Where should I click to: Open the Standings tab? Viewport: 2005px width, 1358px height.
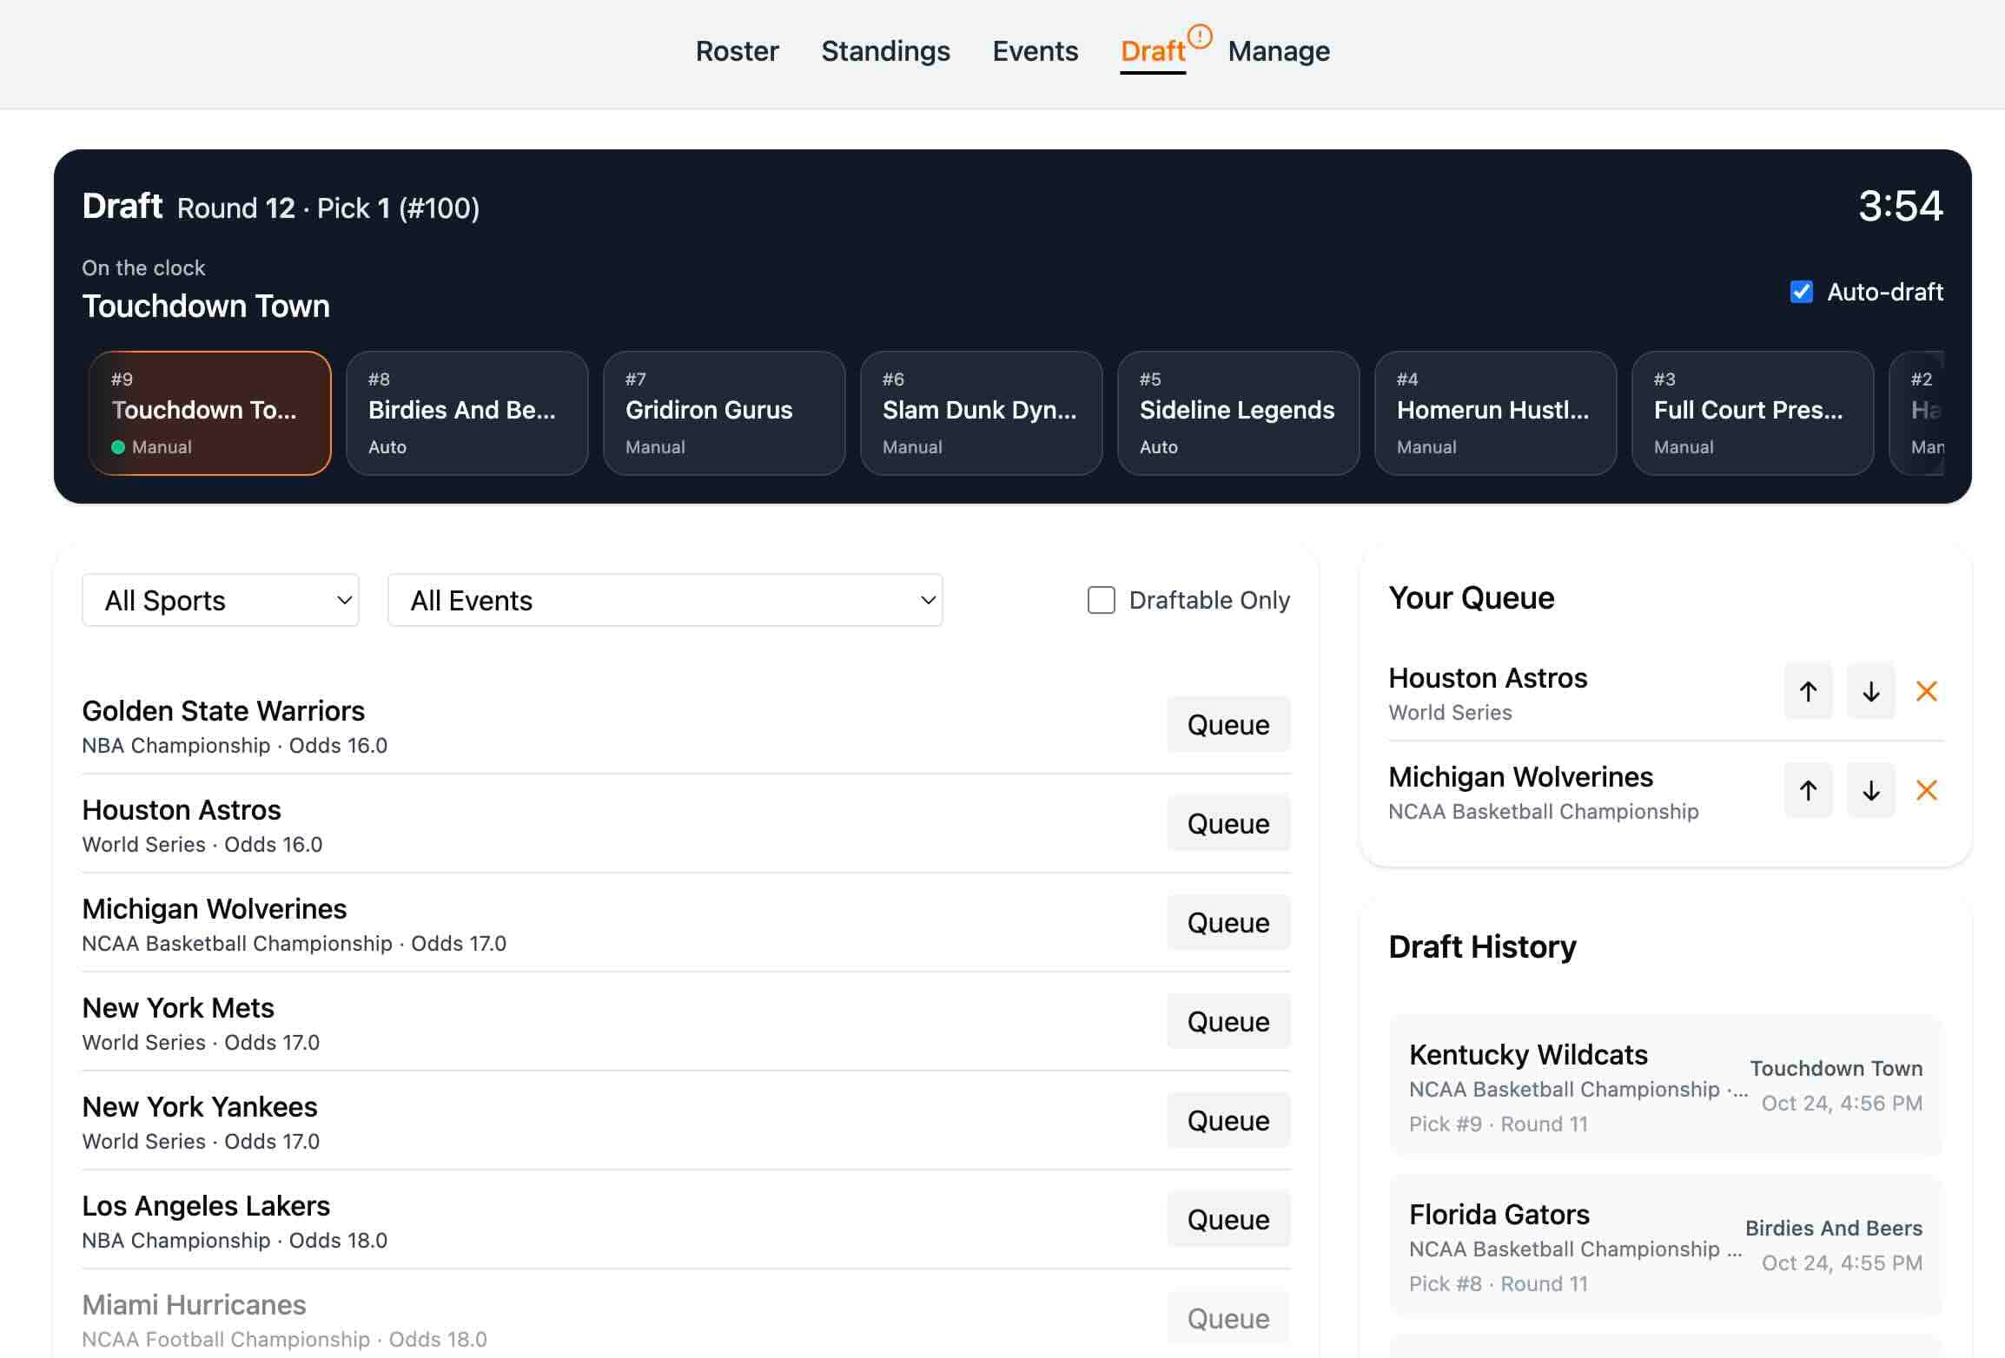tap(885, 51)
